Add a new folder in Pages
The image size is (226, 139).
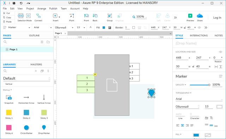[48, 42]
